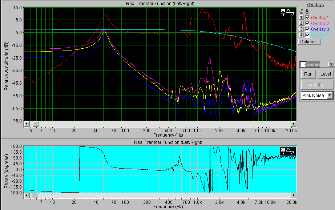The image size is (335, 210).
Task: Click the magenta Overlay 2 label
Action: point(320,24)
